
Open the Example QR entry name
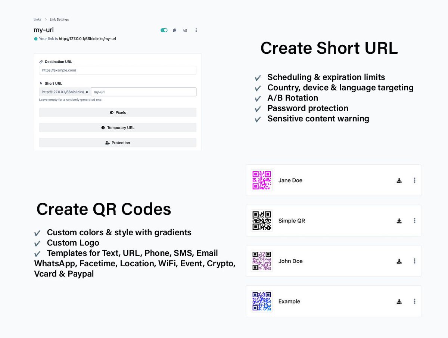289,301
